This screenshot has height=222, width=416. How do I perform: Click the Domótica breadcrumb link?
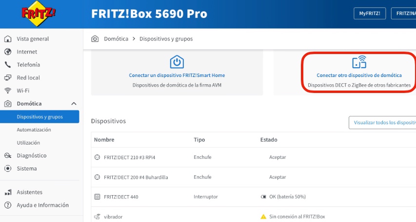pyautogui.click(x=116, y=39)
